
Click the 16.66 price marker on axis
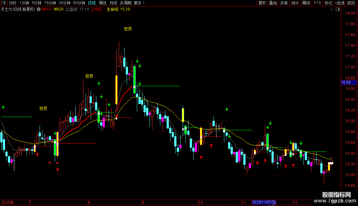pos(348,82)
